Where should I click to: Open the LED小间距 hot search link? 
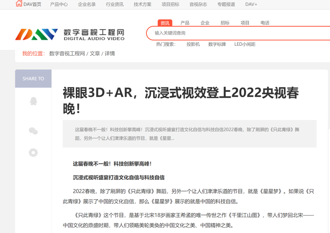245,44
